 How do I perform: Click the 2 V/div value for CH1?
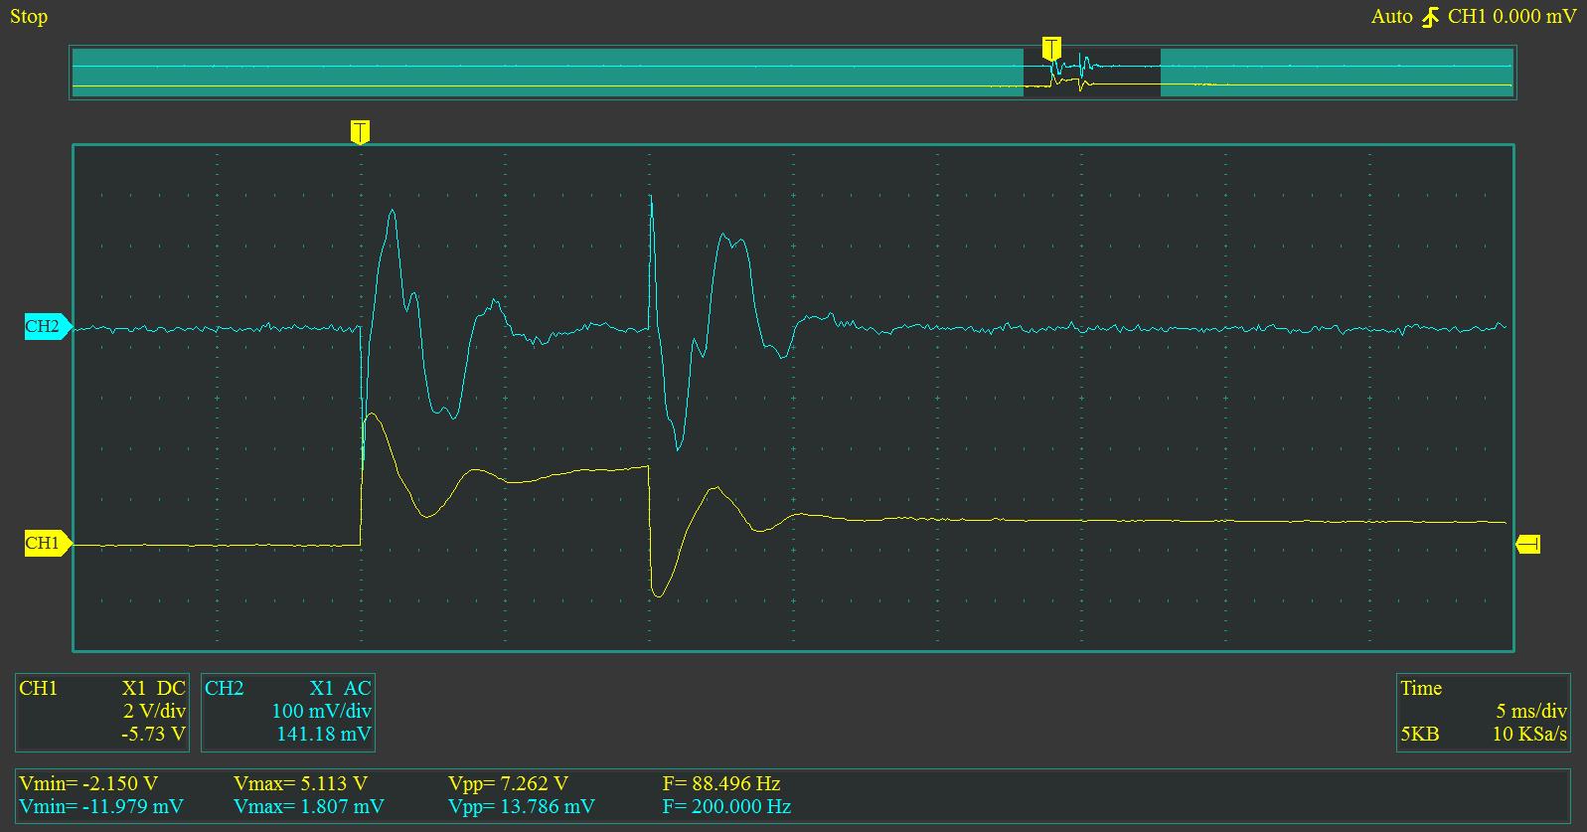154,712
